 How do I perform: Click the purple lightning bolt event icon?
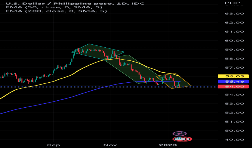[180, 133]
